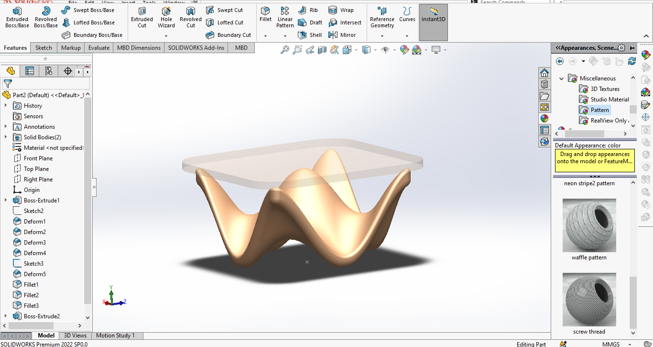653x347 pixels.
Task: Open the FeatureManager design tree tab
Action: tap(11, 71)
